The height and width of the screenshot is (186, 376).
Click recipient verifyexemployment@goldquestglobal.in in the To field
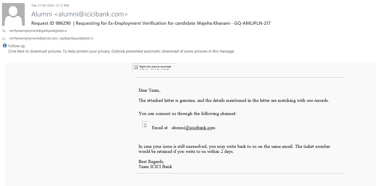tap(38, 31)
